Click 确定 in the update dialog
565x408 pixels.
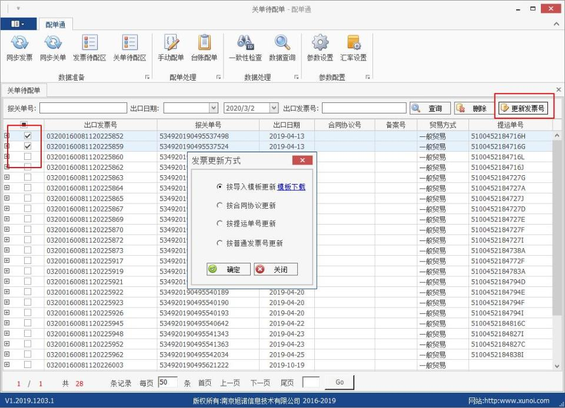click(228, 269)
